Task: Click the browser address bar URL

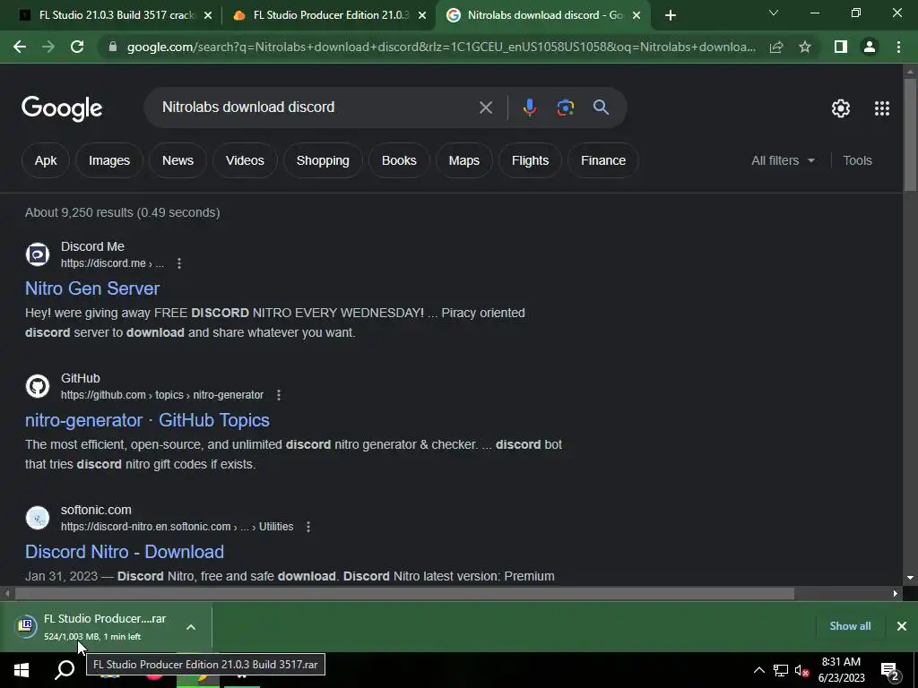Action: [x=441, y=47]
